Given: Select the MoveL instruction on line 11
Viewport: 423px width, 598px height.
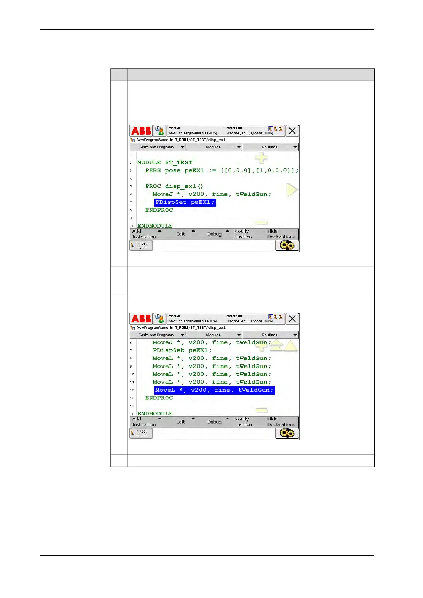Looking at the screenshot, I should (x=212, y=382).
